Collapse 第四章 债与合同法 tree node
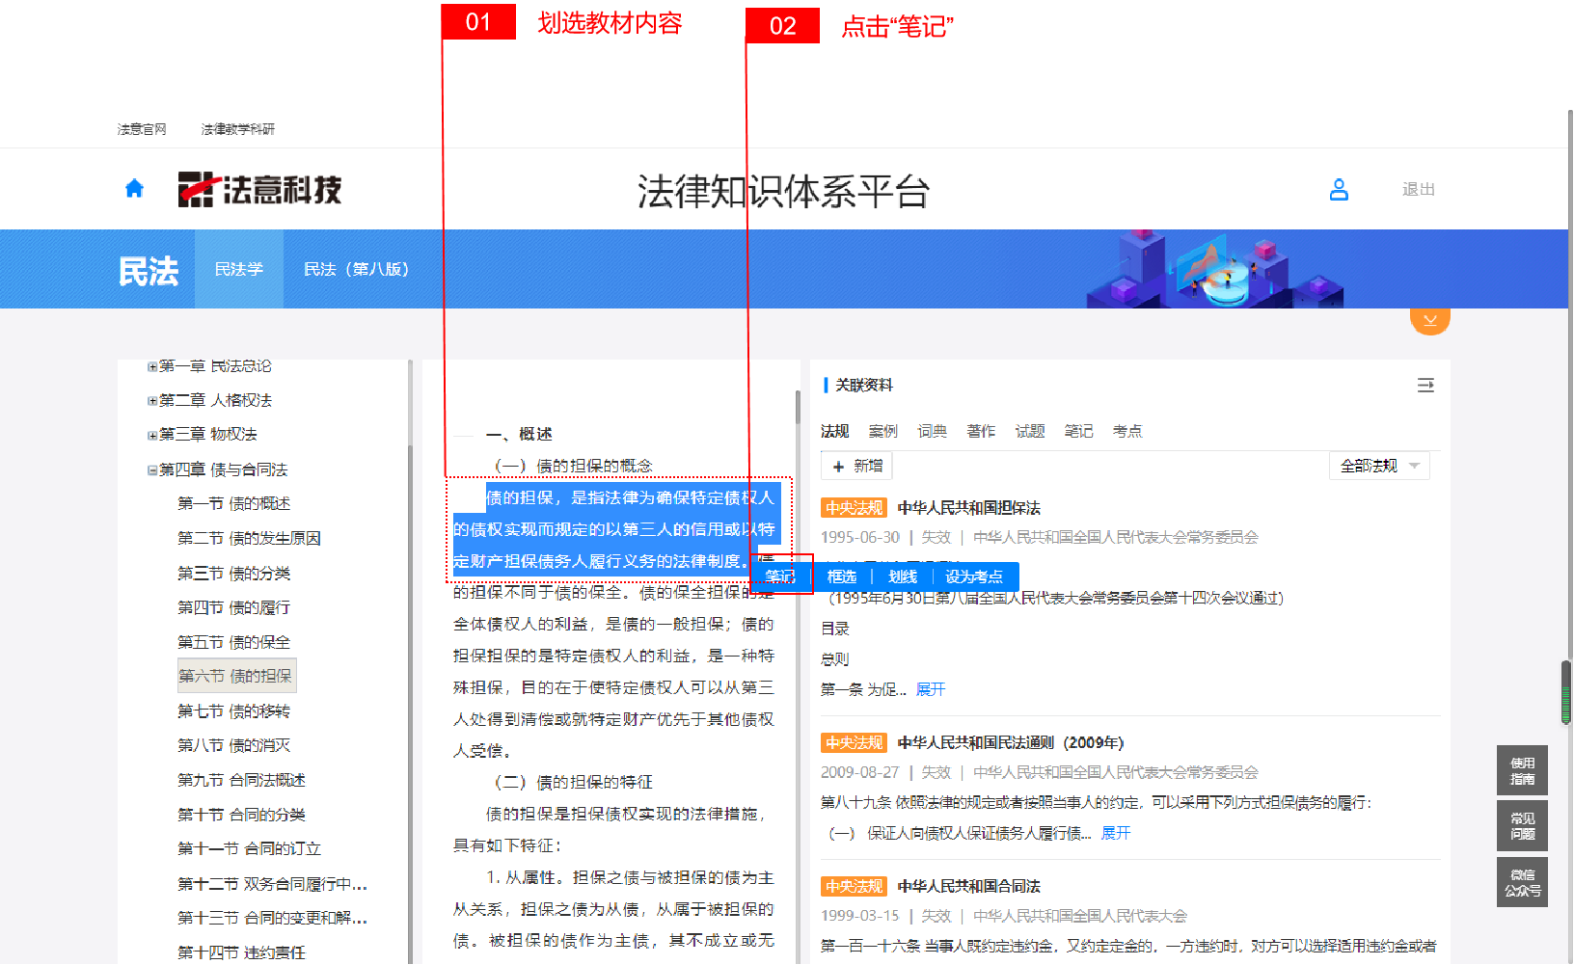 point(152,470)
